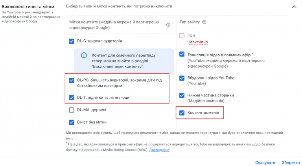Viewport: 302px width, 166px height.
Task: Click help icon next to Мітка контенту header
Action: (x=168, y=25)
